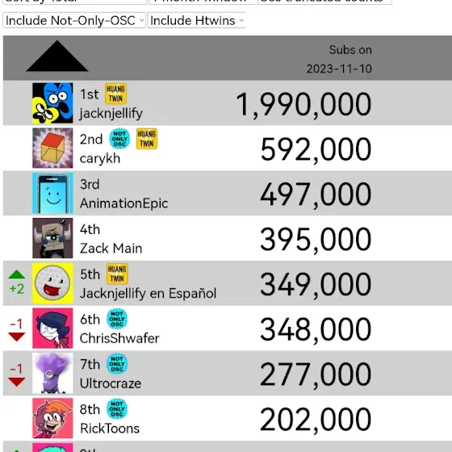Click the ChrisShwafer channel name
Viewport: 452px width, 452px height.
click(x=119, y=338)
